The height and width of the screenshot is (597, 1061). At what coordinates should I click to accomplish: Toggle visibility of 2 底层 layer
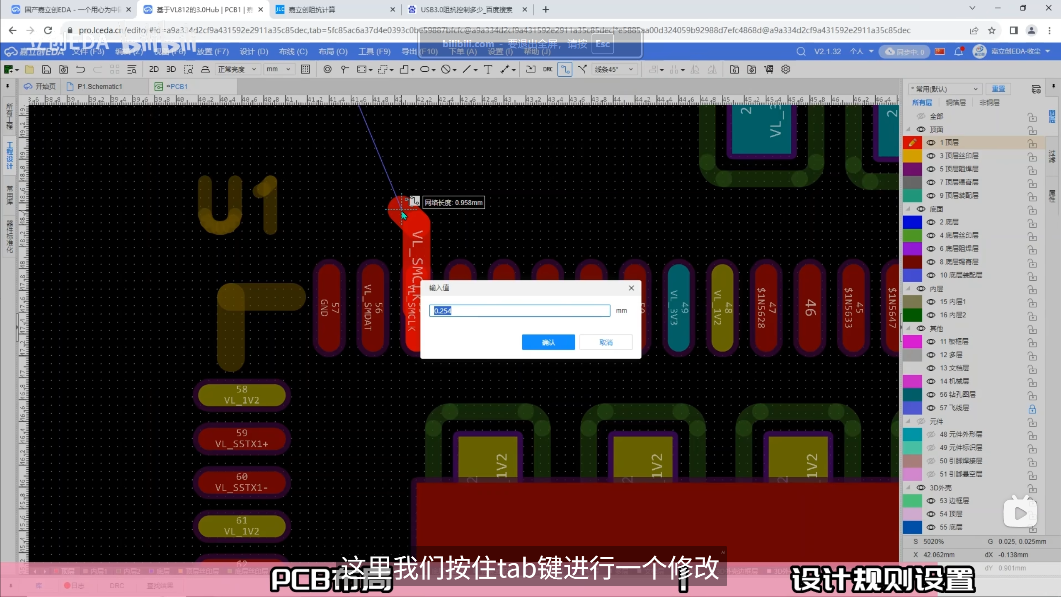click(931, 222)
